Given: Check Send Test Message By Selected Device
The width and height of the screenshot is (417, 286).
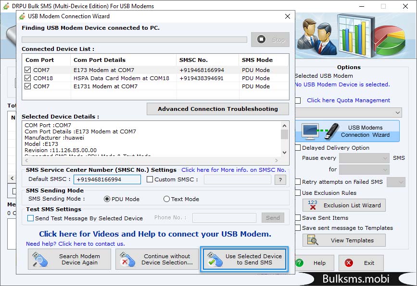Looking at the screenshot, I should pyautogui.click(x=31, y=218).
